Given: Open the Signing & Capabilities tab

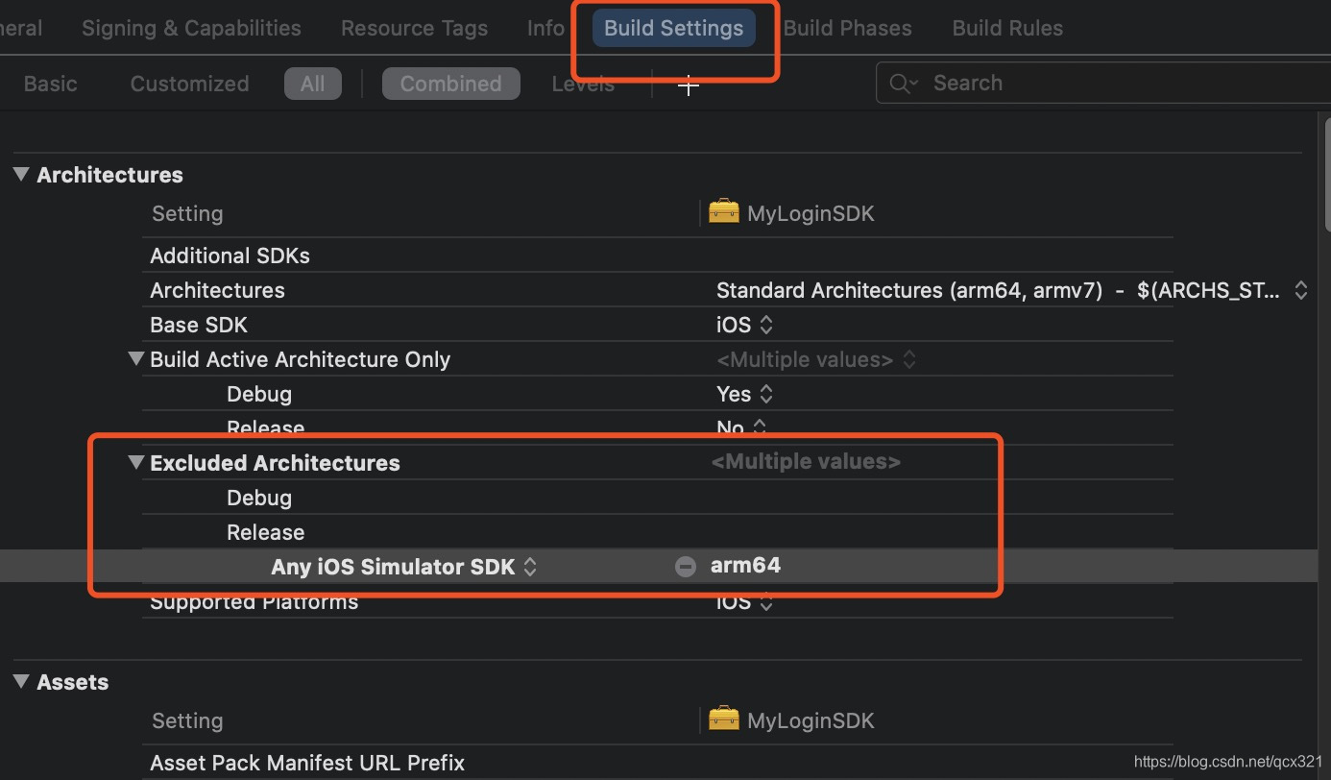Looking at the screenshot, I should [191, 28].
